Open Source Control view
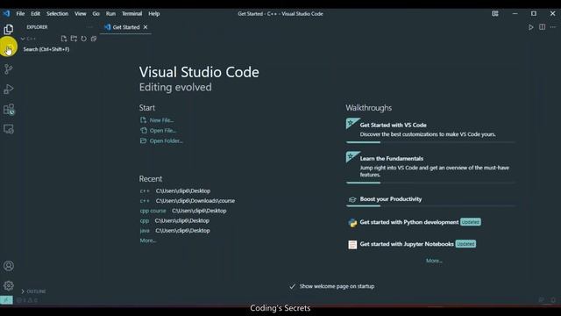 9,69
